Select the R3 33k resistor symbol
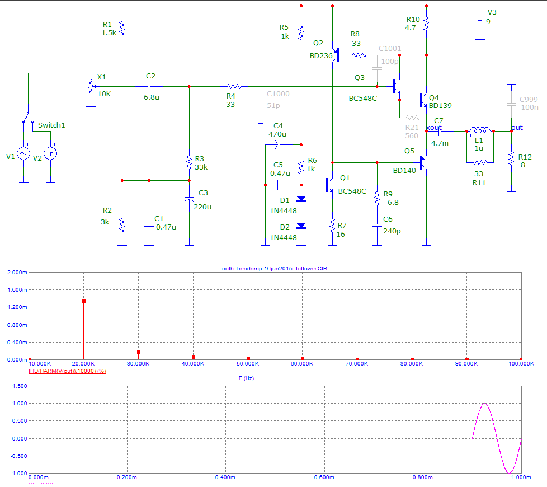Screen dimensions: 547x487 tap(189, 163)
